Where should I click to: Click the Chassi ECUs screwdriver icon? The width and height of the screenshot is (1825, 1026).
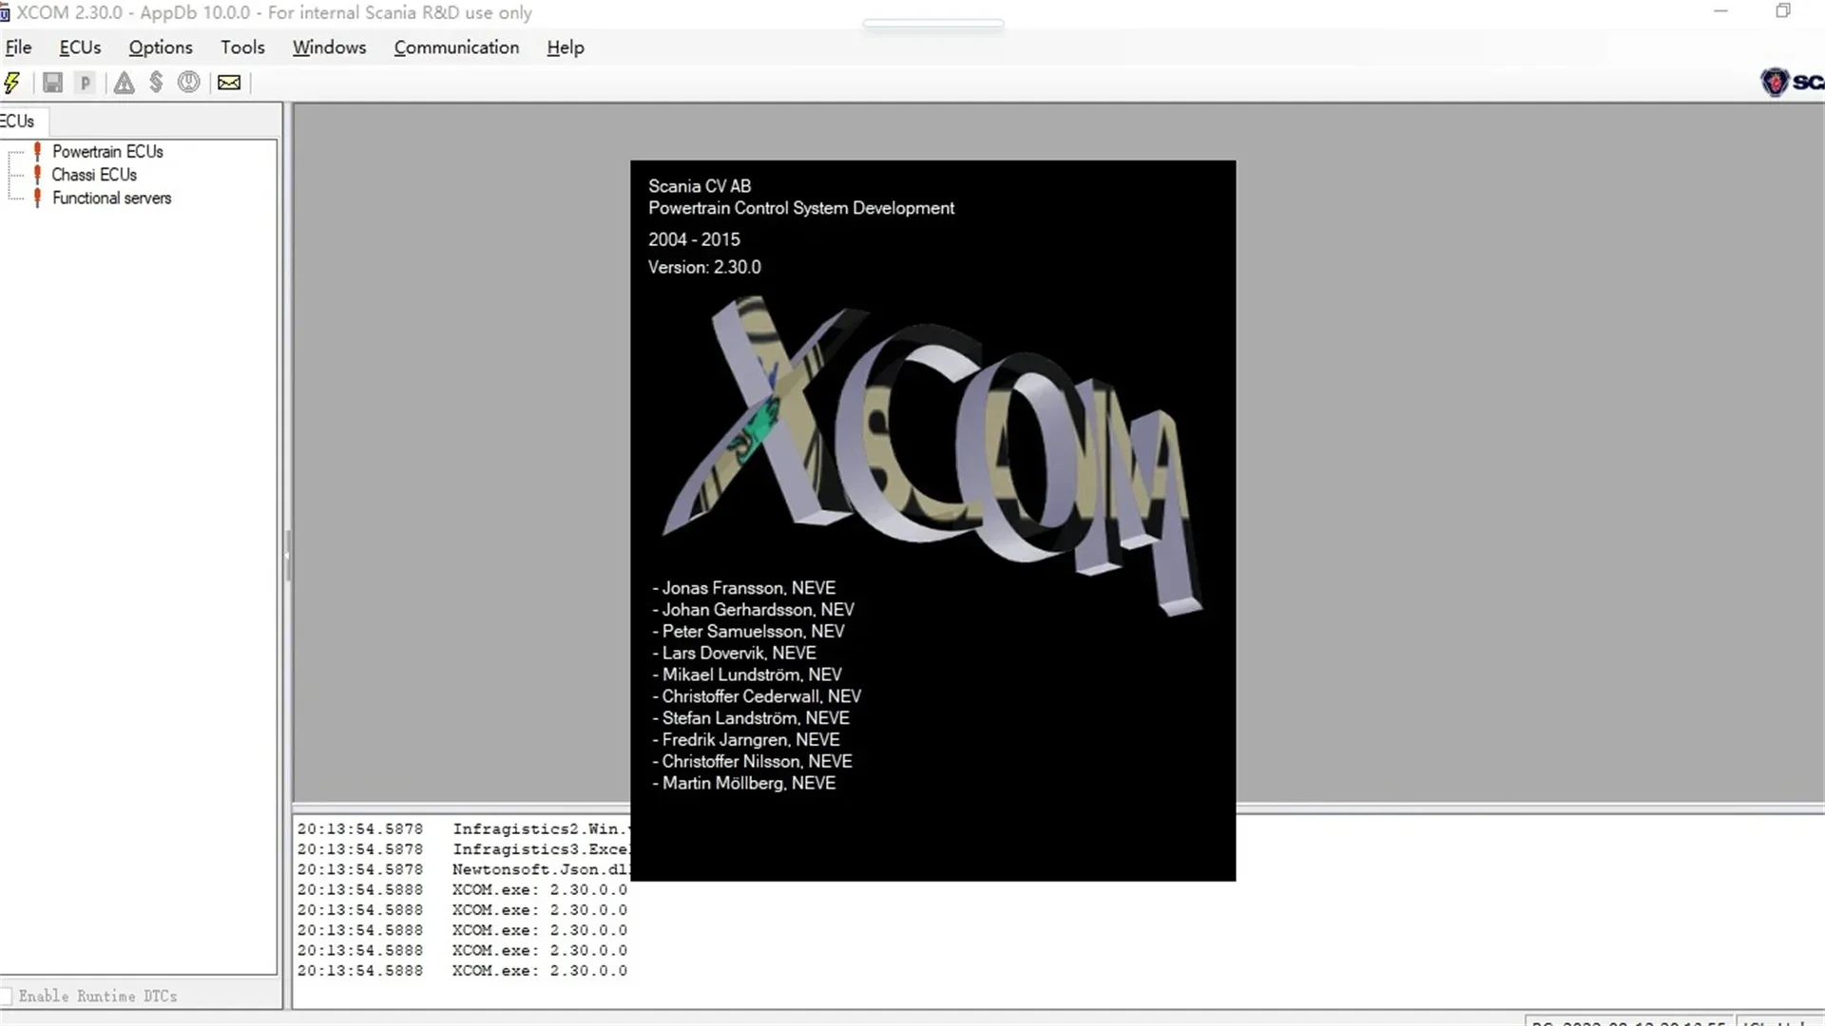tap(37, 175)
